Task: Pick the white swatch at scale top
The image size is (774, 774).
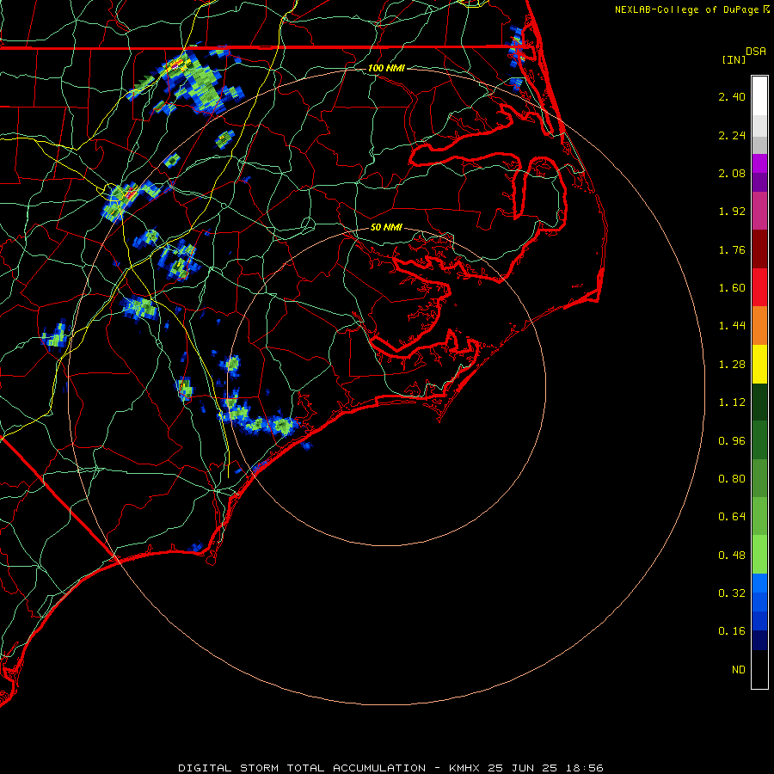Action: 759,96
